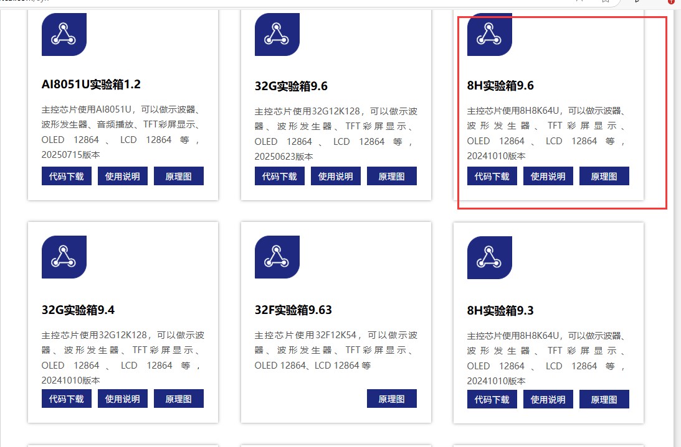Click the 32F12K54 description text
681x447 pixels.
336,350
